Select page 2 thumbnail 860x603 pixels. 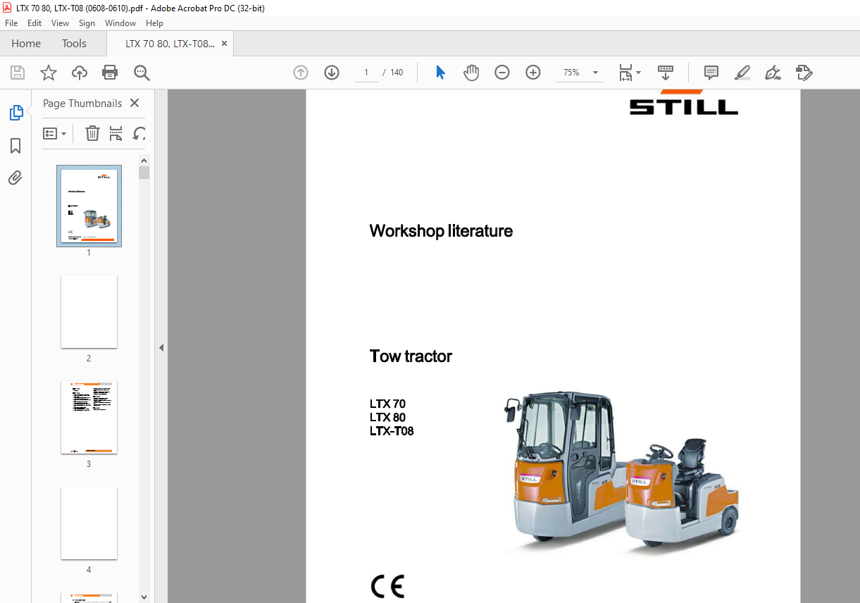tap(89, 311)
